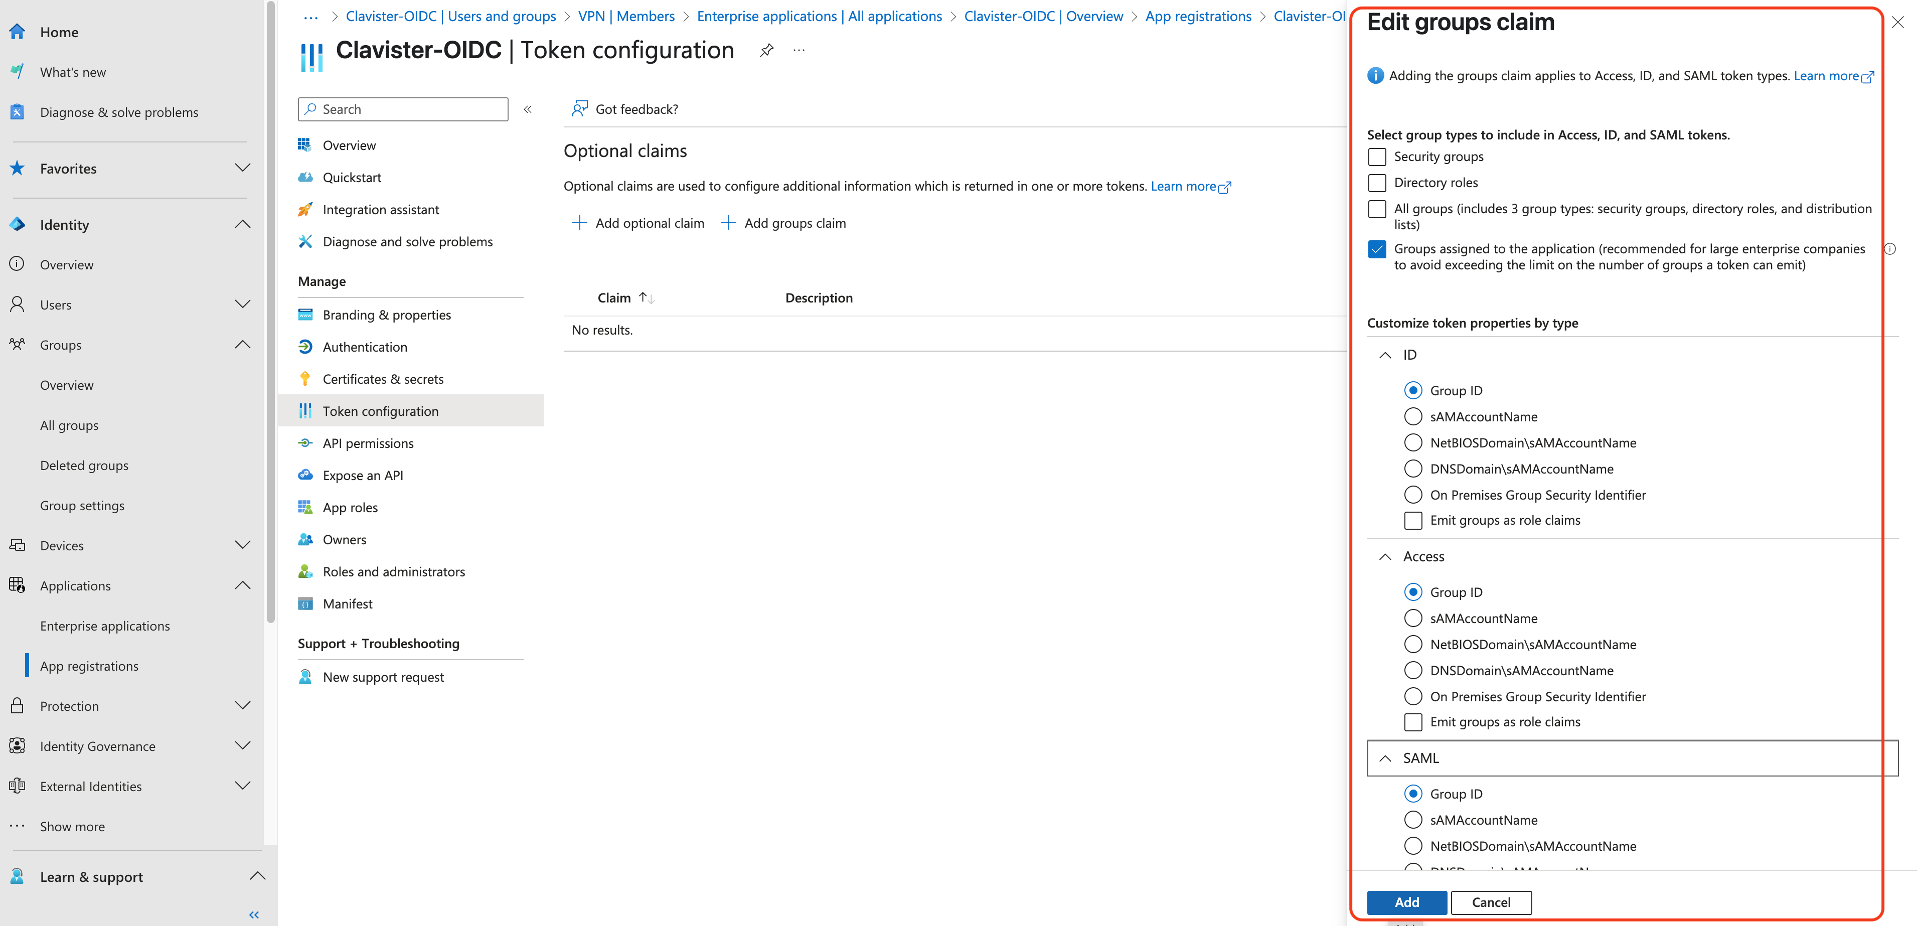Click Add optional claim
This screenshot has width=1917, height=926.
(638, 223)
